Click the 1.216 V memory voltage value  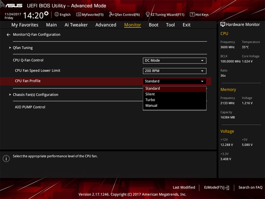coord(247,103)
